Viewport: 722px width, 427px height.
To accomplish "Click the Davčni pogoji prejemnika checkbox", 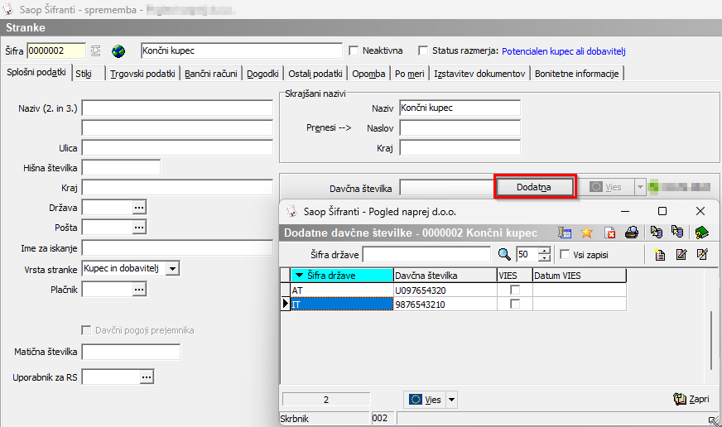I will [86, 330].
